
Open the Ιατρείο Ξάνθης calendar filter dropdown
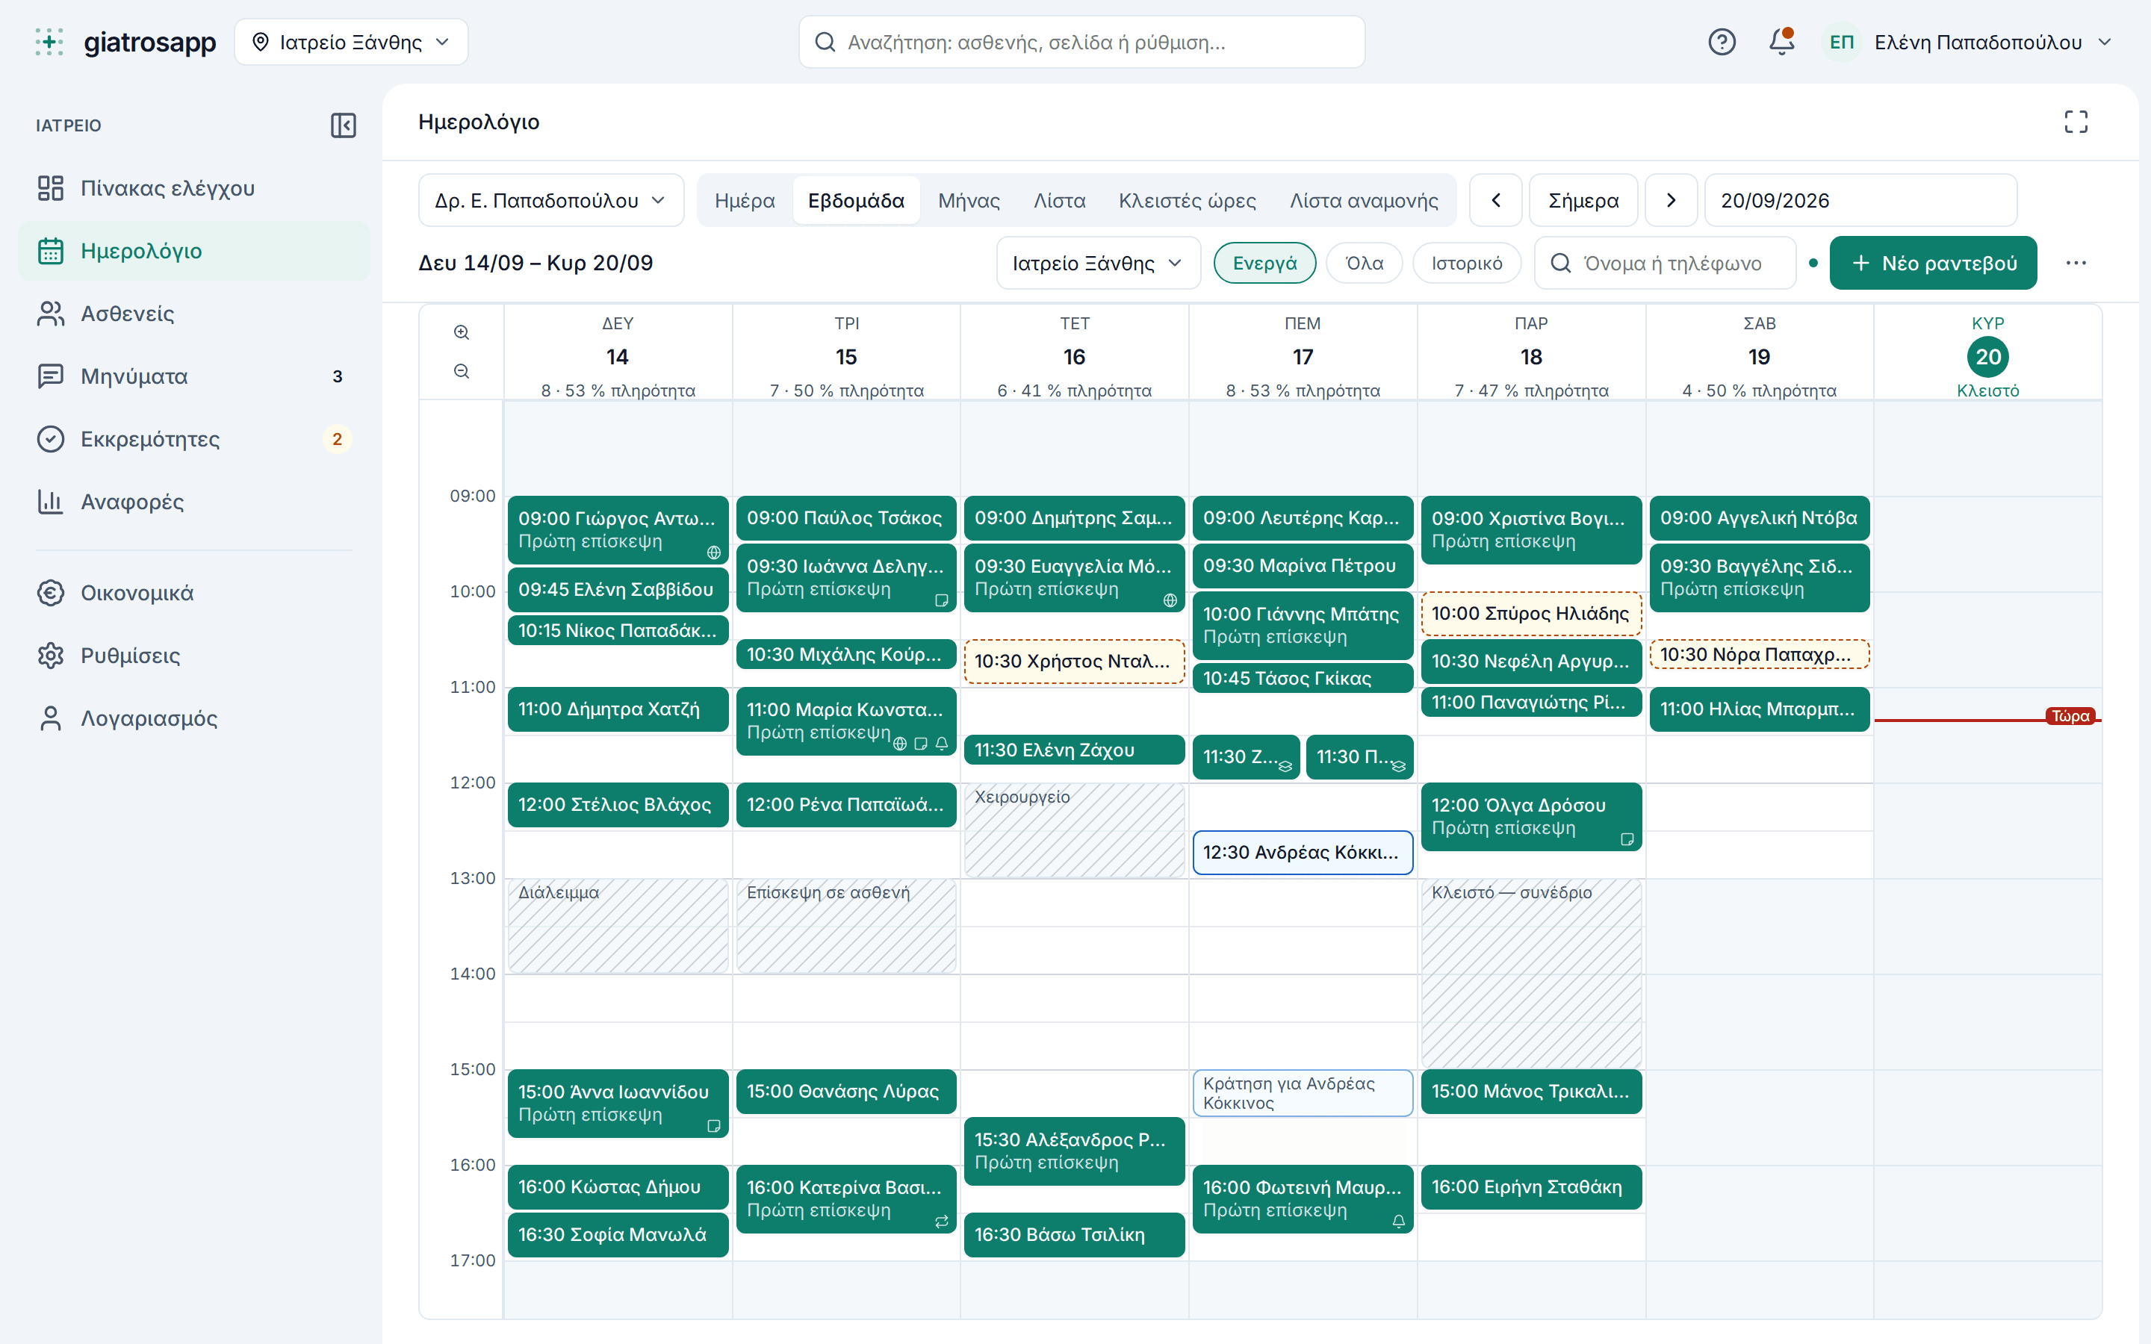1098,263
